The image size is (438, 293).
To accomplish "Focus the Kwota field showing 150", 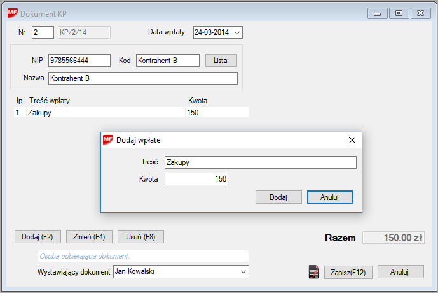I will point(196,180).
